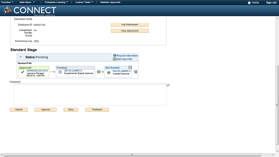The image size is (279, 157).
Task: Open the Learner Tasks breadcrumb menu
Action: [x=84, y=2]
